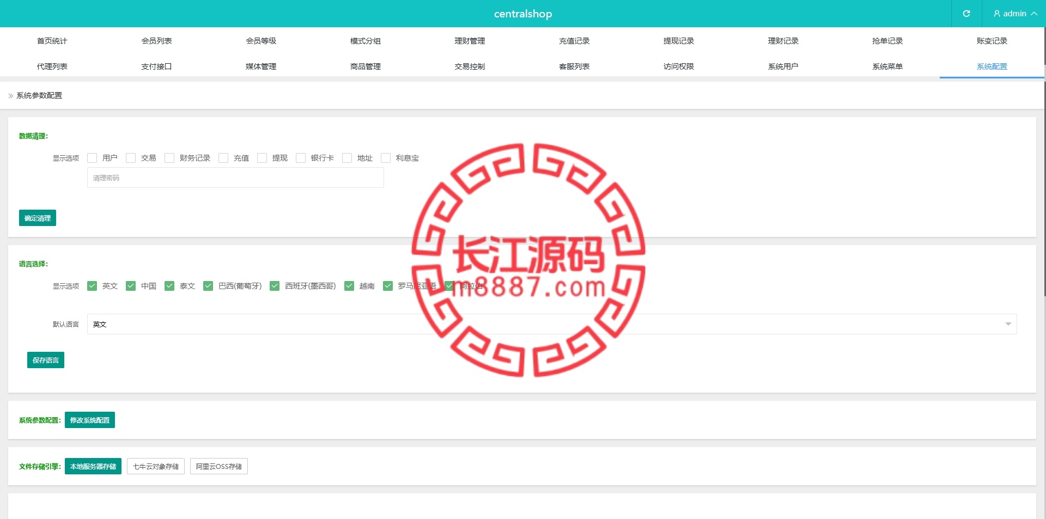Toggle the 越南 language checkbox
The width and height of the screenshot is (1046, 519).
pos(349,286)
